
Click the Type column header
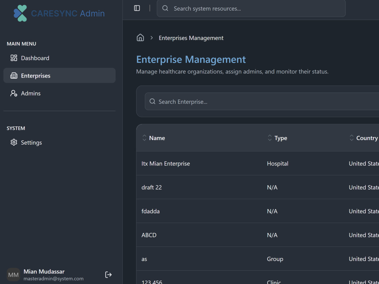tap(281, 138)
